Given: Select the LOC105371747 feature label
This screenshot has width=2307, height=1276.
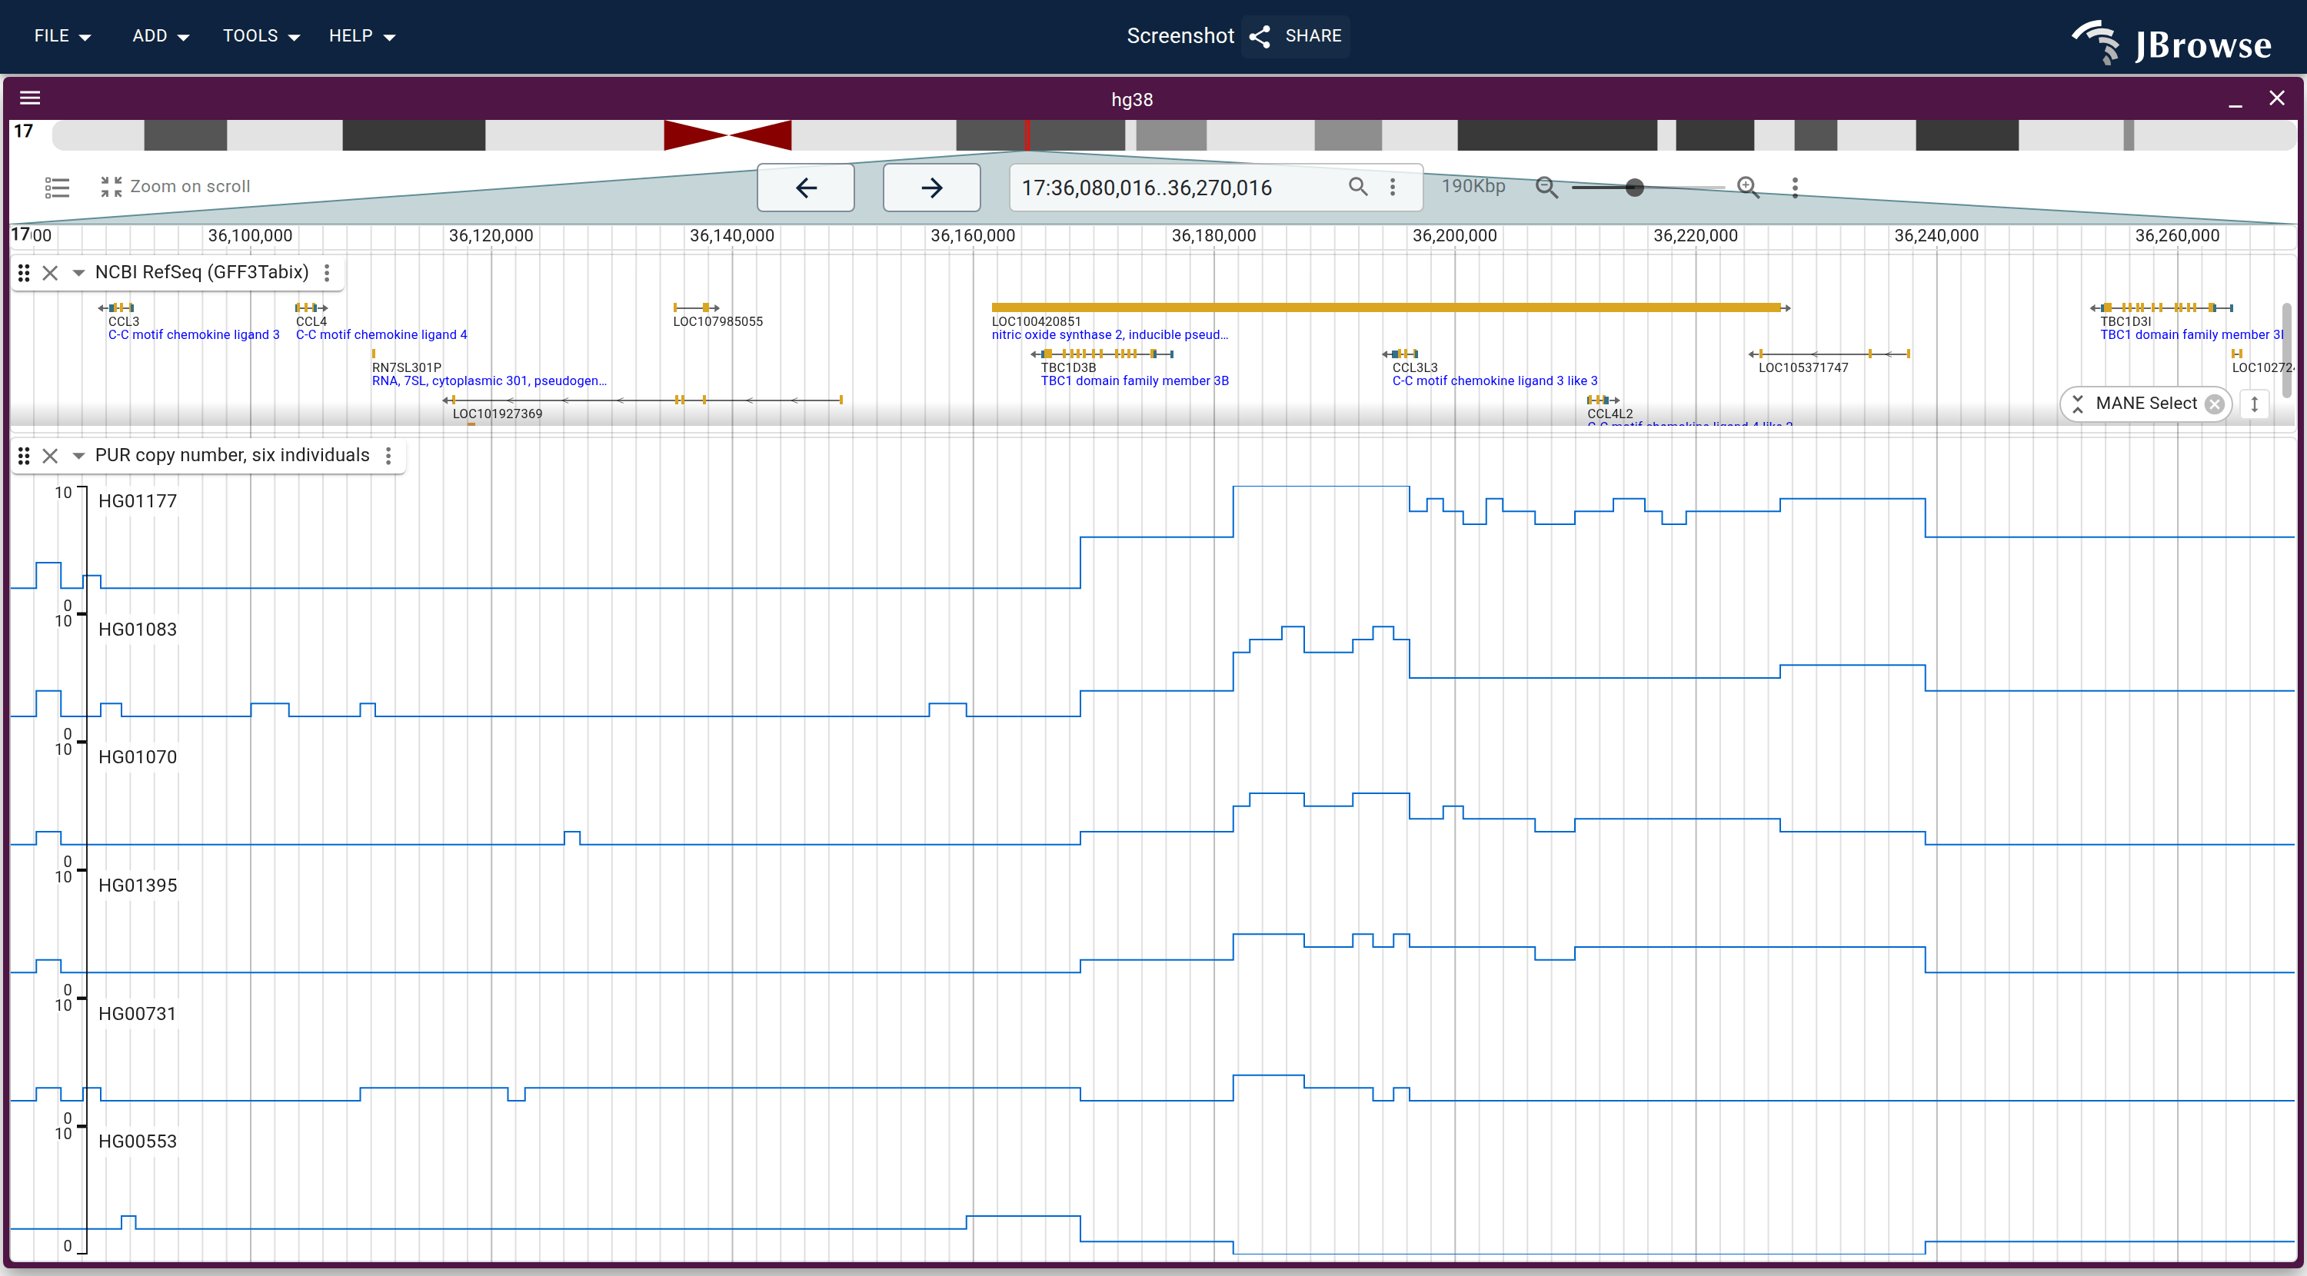Looking at the screenshot, I should coord(1803,367).
